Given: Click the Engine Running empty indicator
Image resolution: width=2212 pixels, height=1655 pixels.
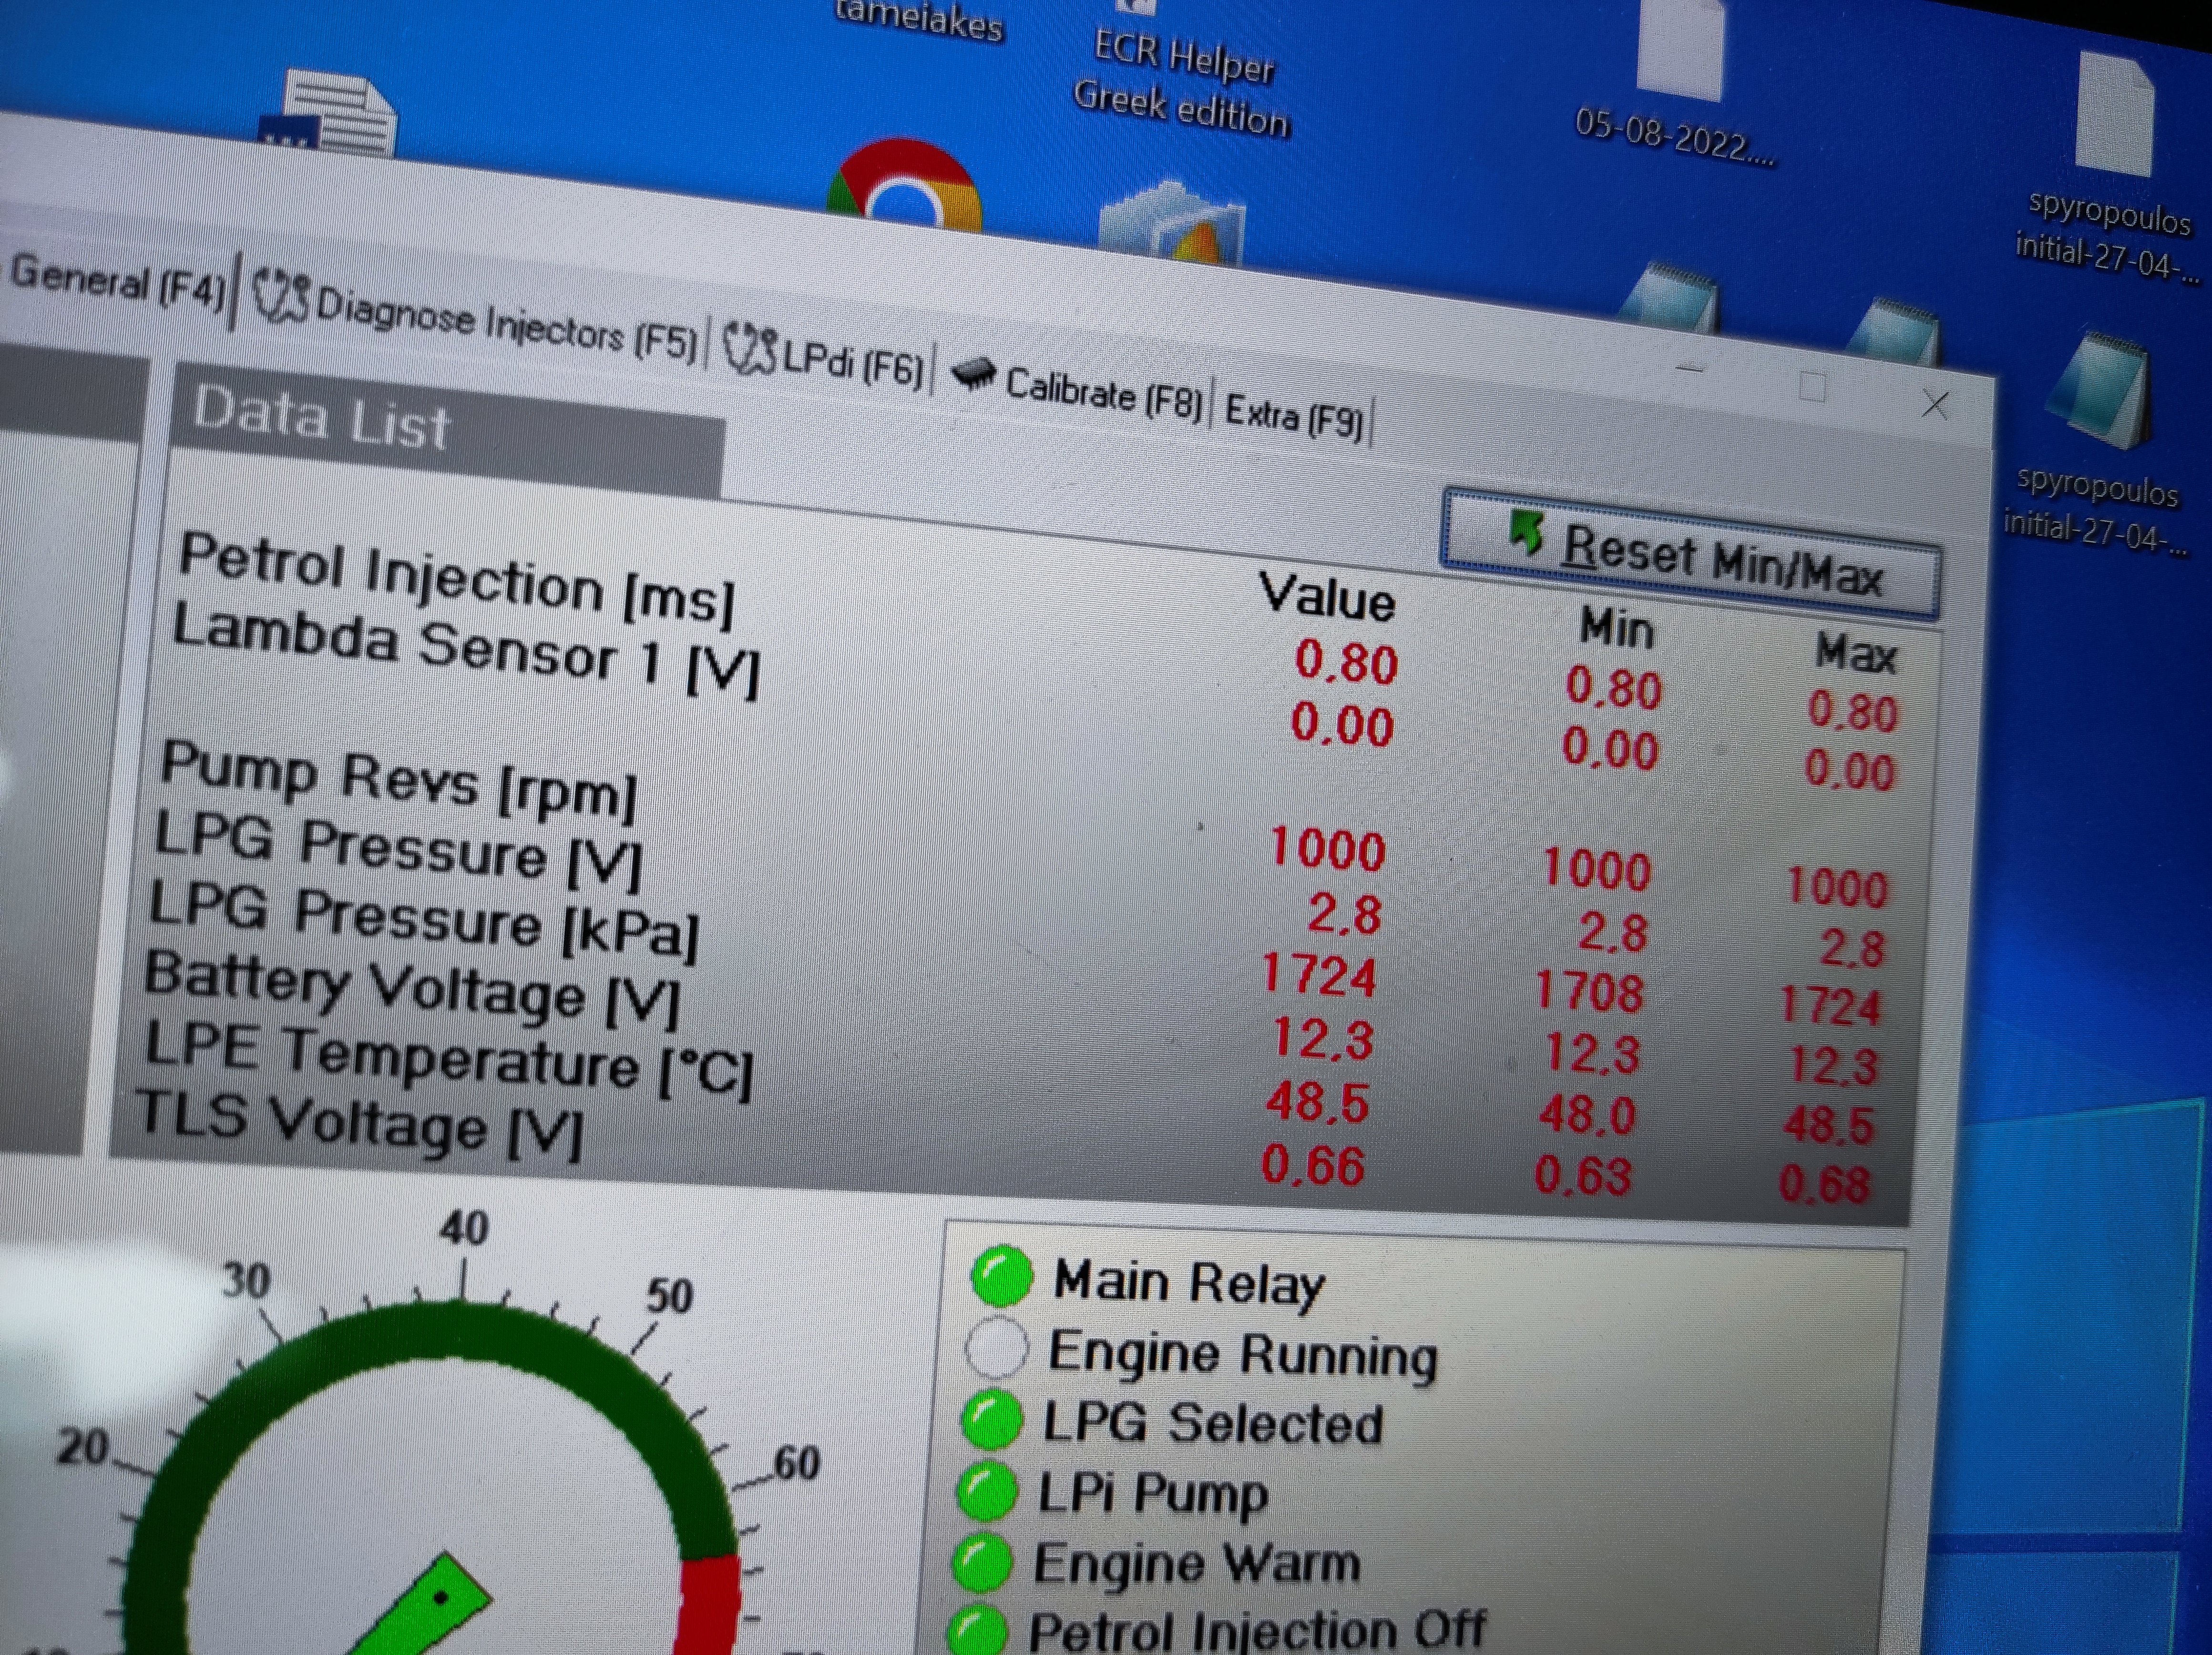Looking at the screenshot, I should point(996,1348).
